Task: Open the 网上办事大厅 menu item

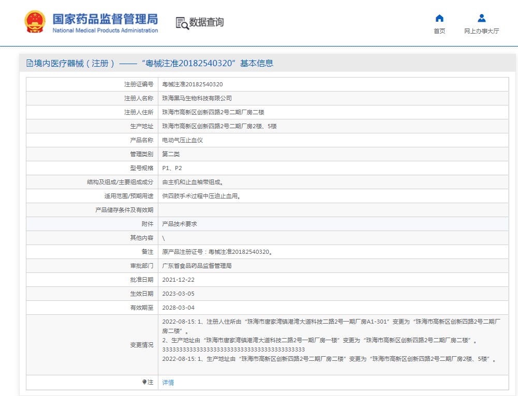Action: coord(481,31)
